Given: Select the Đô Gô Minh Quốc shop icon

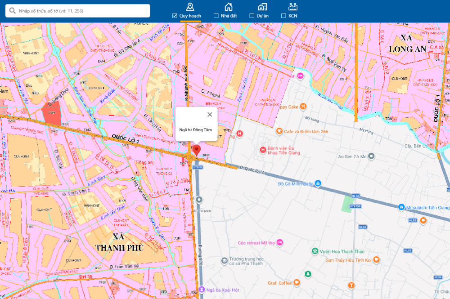Looking at the screenshot, I should coord(318,183).
